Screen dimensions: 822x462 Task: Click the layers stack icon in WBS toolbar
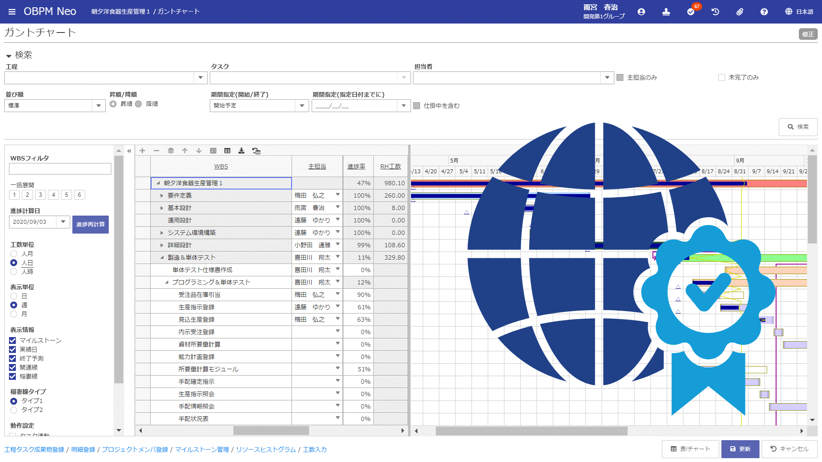[170, 151]
